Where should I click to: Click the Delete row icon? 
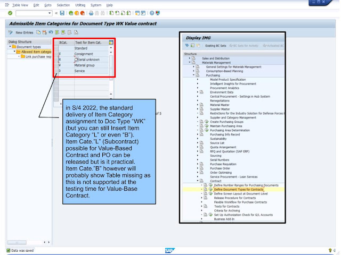coord(45,32)
